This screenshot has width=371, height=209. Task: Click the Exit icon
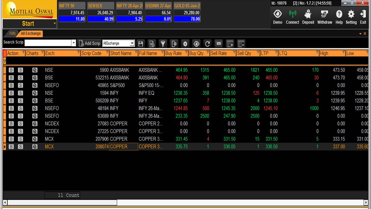(x=363, y=17)
